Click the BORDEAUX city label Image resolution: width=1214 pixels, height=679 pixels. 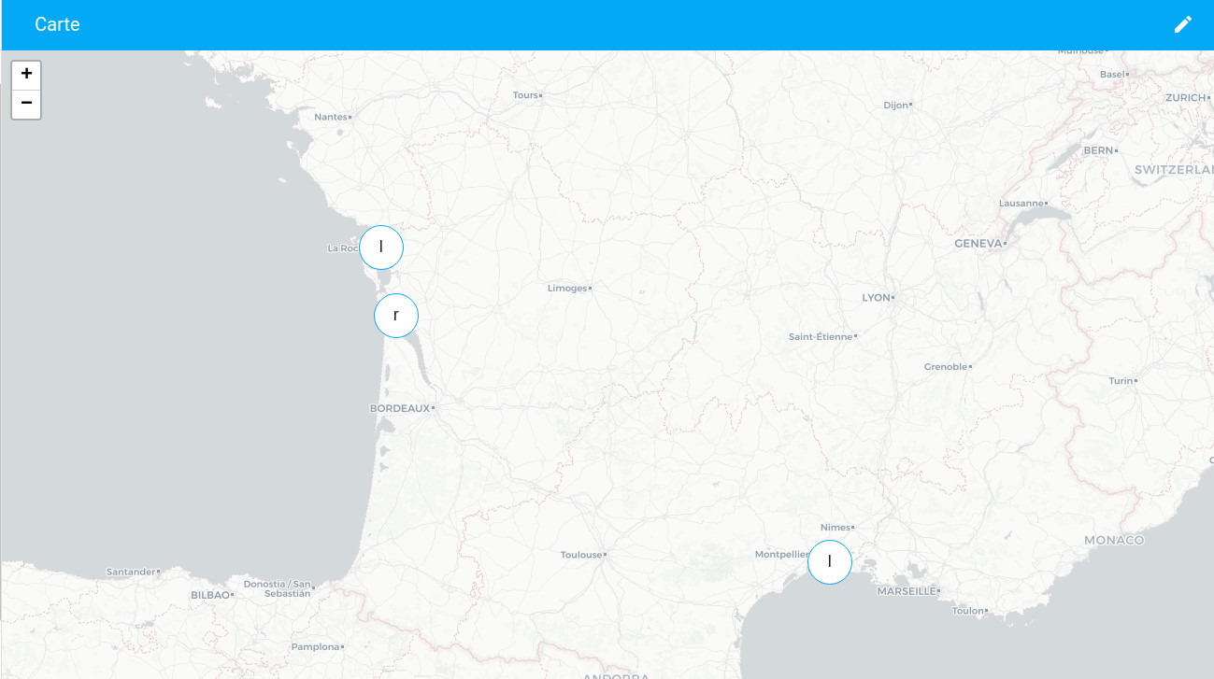click(x=400, y=408)
